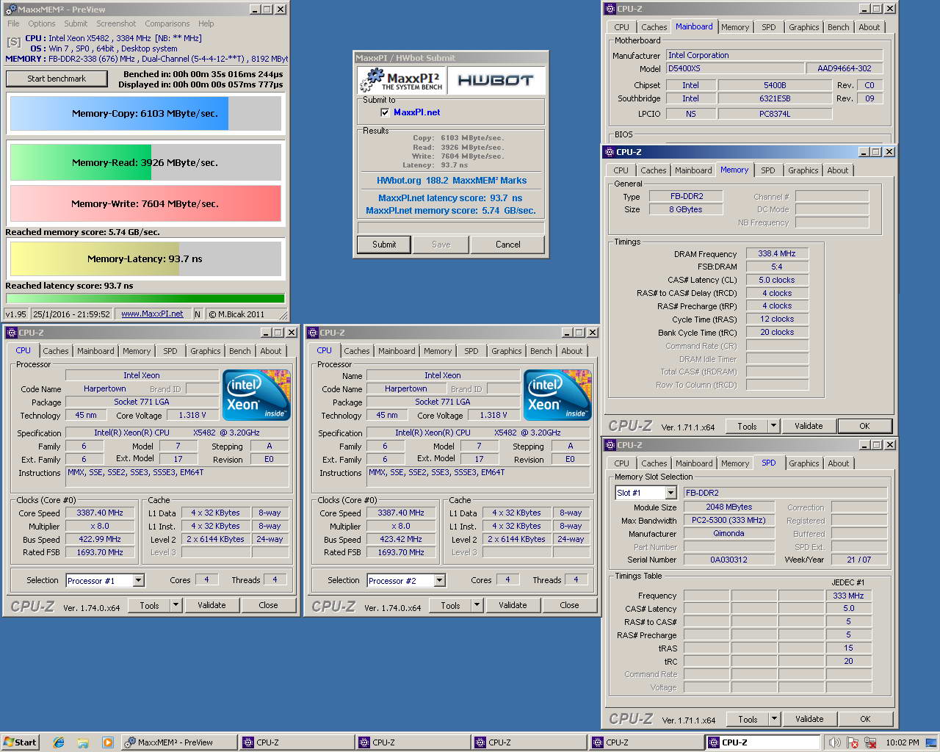Viewport: 940px width, 752px height.
Task: Click the Tools button in the SPD window
Action: click(x=748, y=719)
